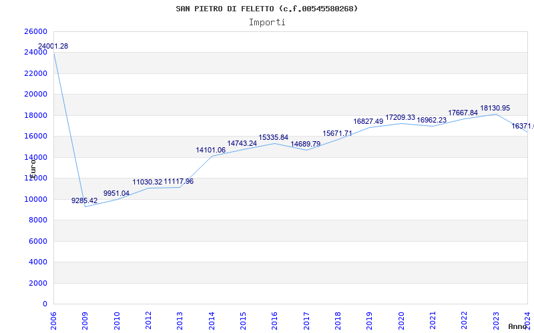Click the y-axis value 20000

coord(35,95)
